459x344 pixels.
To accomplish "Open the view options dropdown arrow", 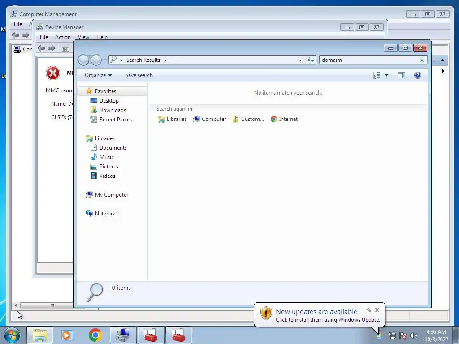I will tap(386, 75).
